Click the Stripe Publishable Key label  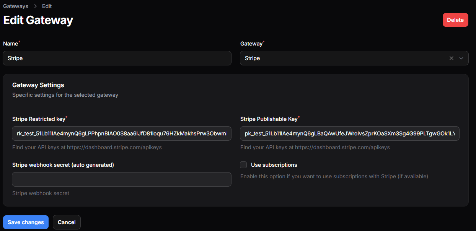pyautogui.click(x=269, y=119)
